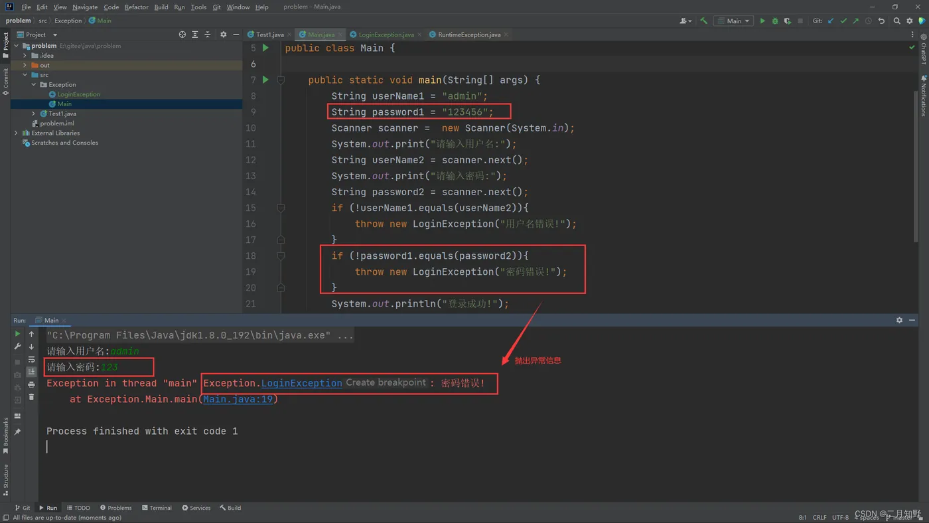Open IDE settings gear in main toolbar
This screenshot has width=929, height=523.
pyautogui.click(x=910, y=21)
